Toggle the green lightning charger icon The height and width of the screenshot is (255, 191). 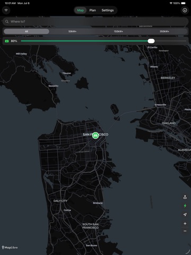click(x=185, y=206)
